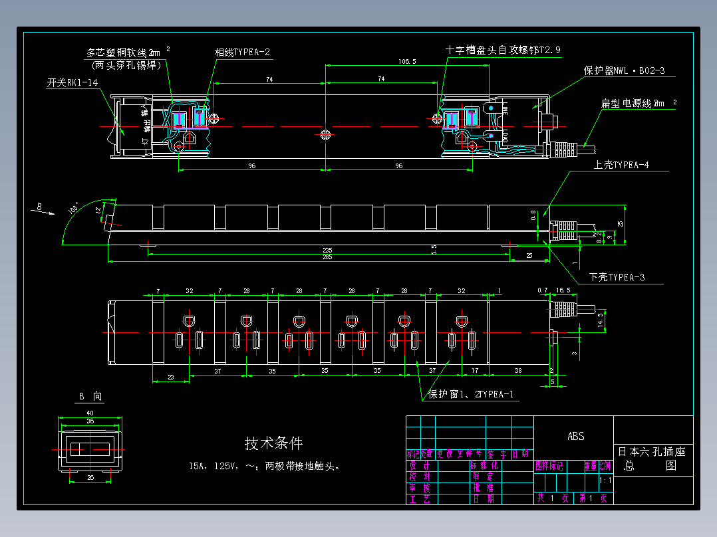Select the 校对 title block cell
The height and width of the screenshot is (537, 717).
coord(420,477)
